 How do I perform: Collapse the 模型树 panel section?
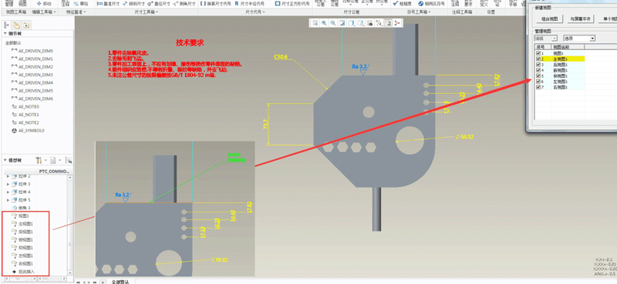pos(5,160)
